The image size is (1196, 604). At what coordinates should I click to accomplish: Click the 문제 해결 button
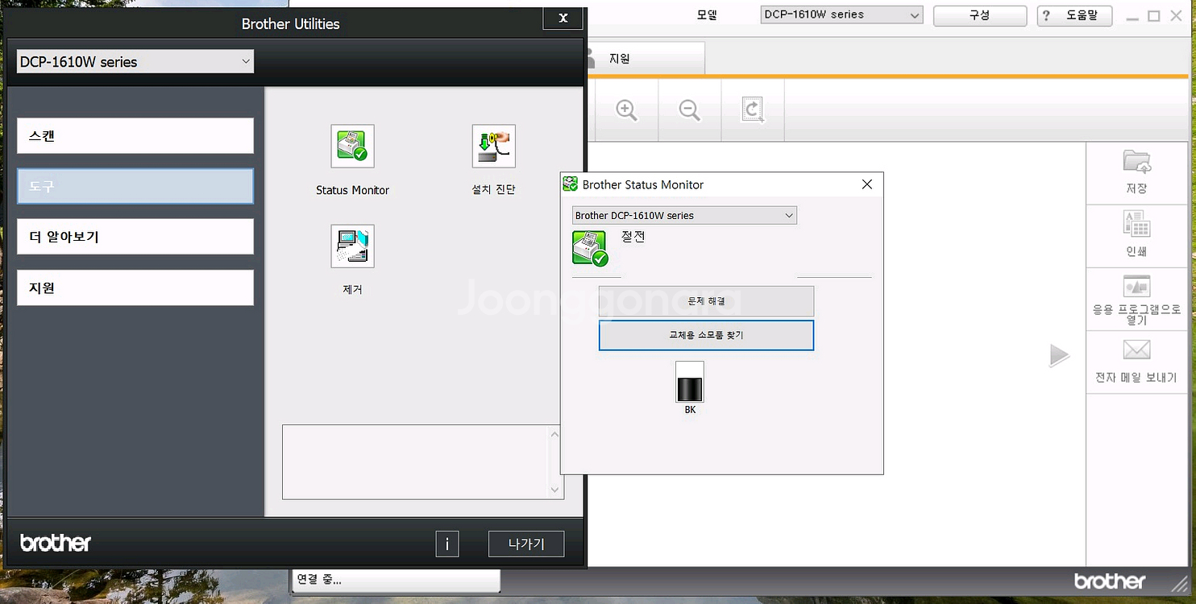coord(706,301)
